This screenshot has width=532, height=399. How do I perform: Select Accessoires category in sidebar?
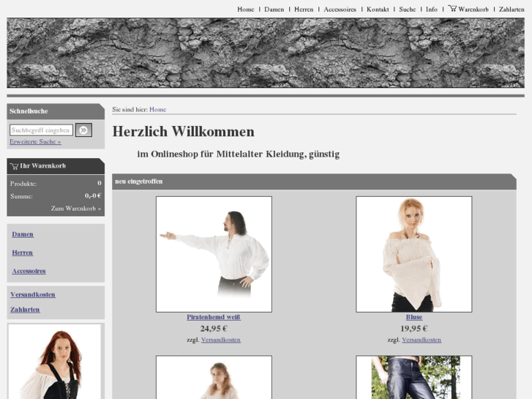pos(29,271)
